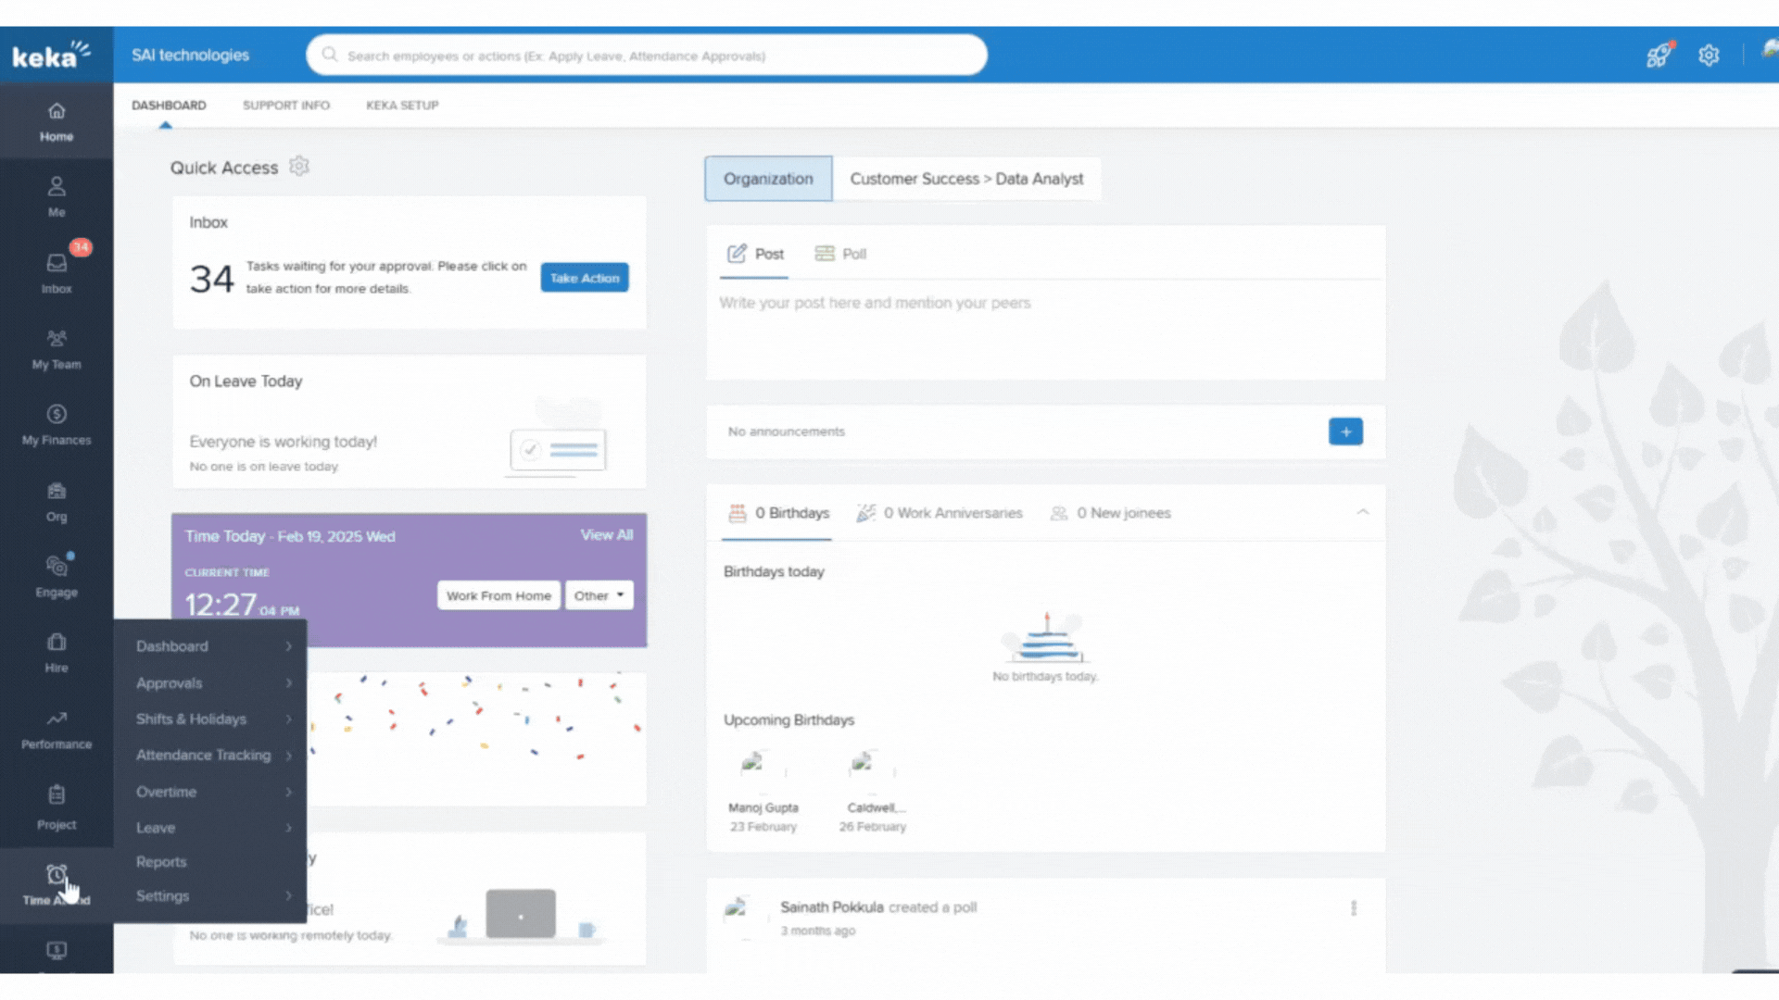This screenshot has height=1000, width=1779.
Task: Click the rocket icon in header
Action: 1659,56
